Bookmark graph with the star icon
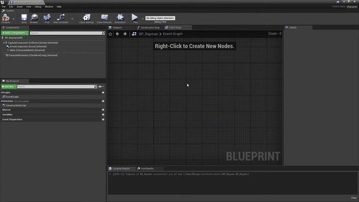 [111, 34]
